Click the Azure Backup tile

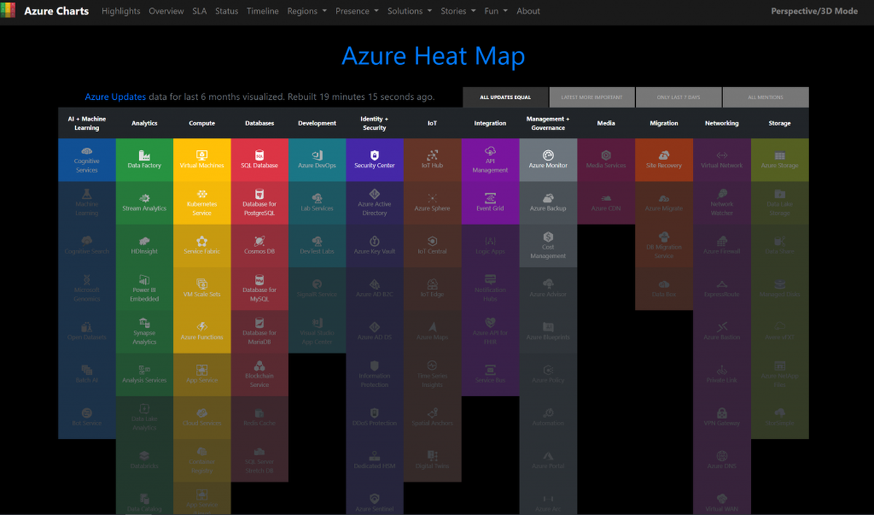(548, 203)
